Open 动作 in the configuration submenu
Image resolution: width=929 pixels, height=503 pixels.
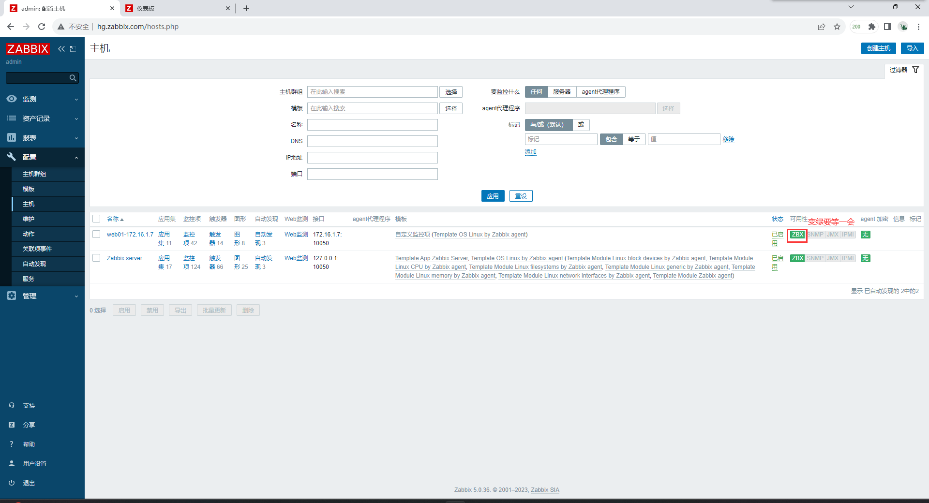pyautogui.click(x=48, y=234)
